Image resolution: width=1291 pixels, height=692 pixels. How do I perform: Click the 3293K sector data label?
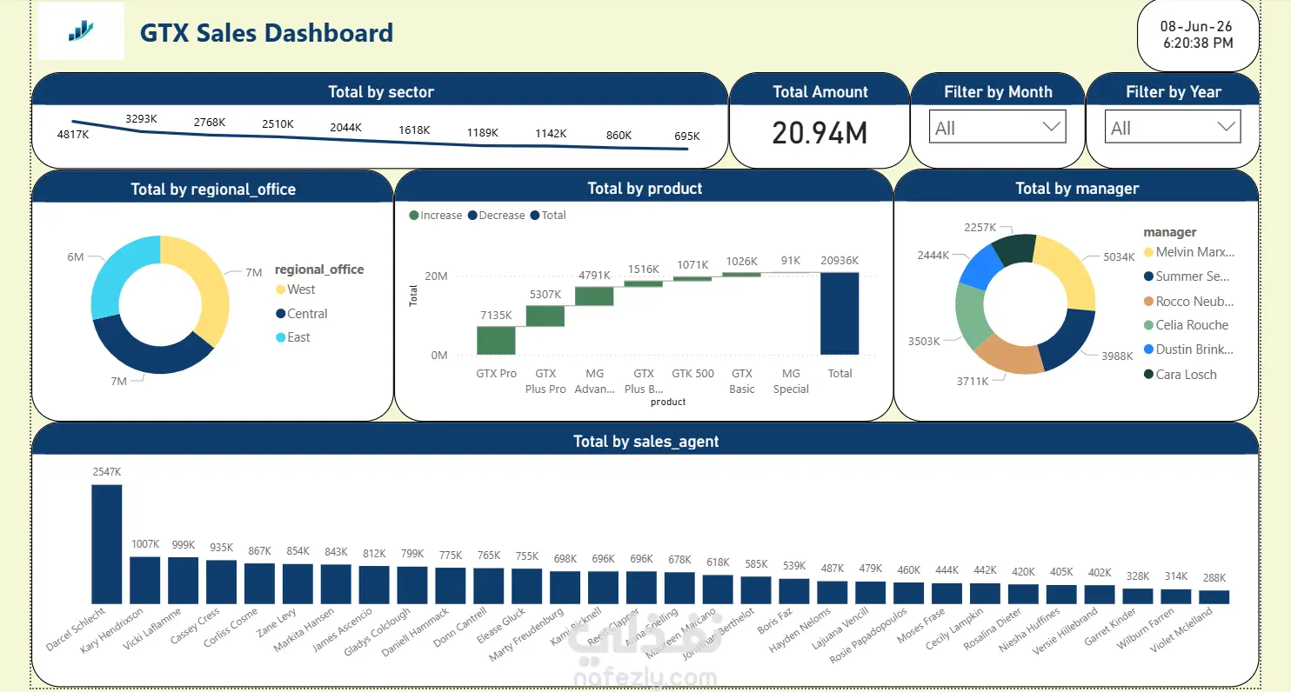[141, 118]
